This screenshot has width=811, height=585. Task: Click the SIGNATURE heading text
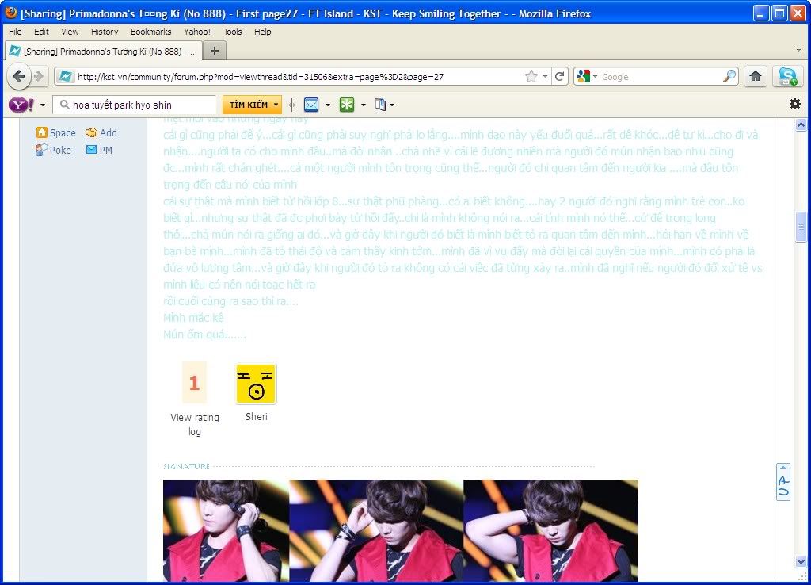[x=187, y=466]
